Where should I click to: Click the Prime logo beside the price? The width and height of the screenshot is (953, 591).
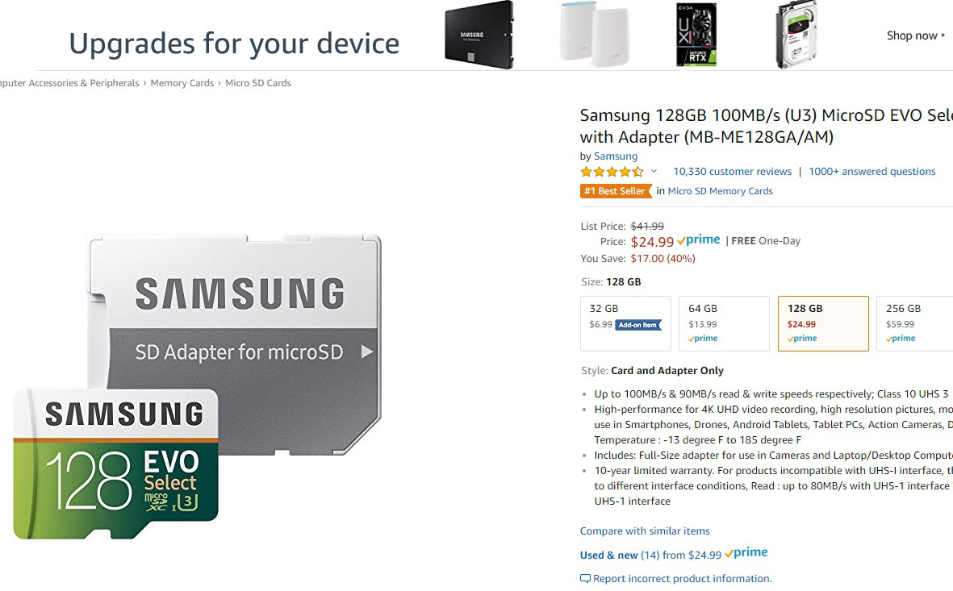coord(699,240)
